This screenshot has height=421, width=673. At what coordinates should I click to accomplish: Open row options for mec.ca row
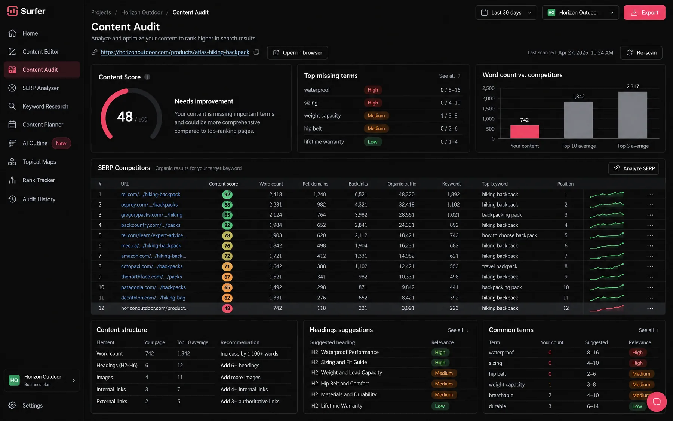(x=650, y=246)
